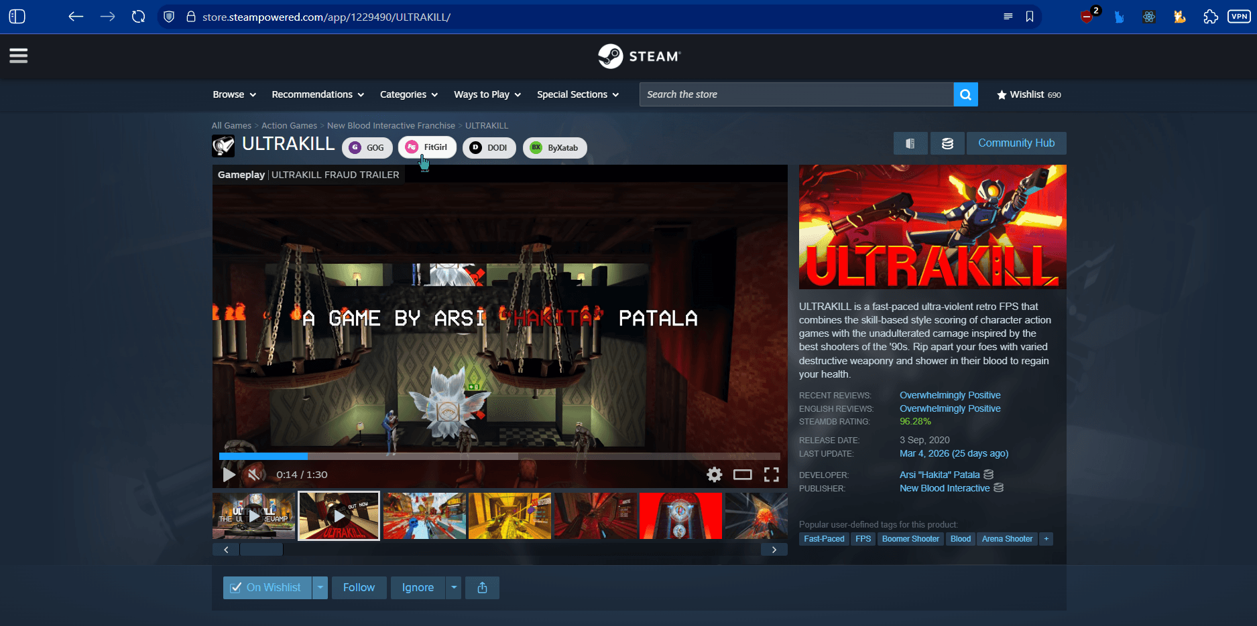Open the New Blood Interactive publisher link
1257x626 pixels.
[x=945, y=488]
